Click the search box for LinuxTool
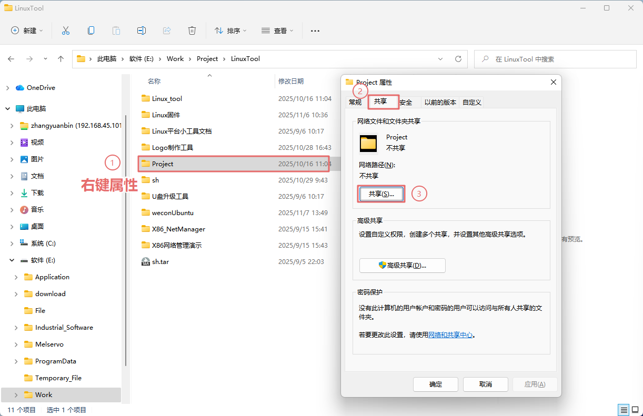The height and width of the screenshot is (416, 643). (x=552, y=59)
